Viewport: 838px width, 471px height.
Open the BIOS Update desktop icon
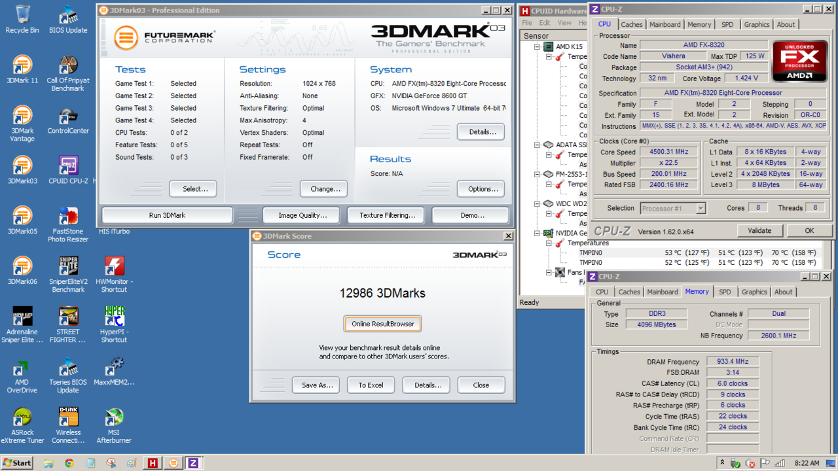click(x=68, y=19)
